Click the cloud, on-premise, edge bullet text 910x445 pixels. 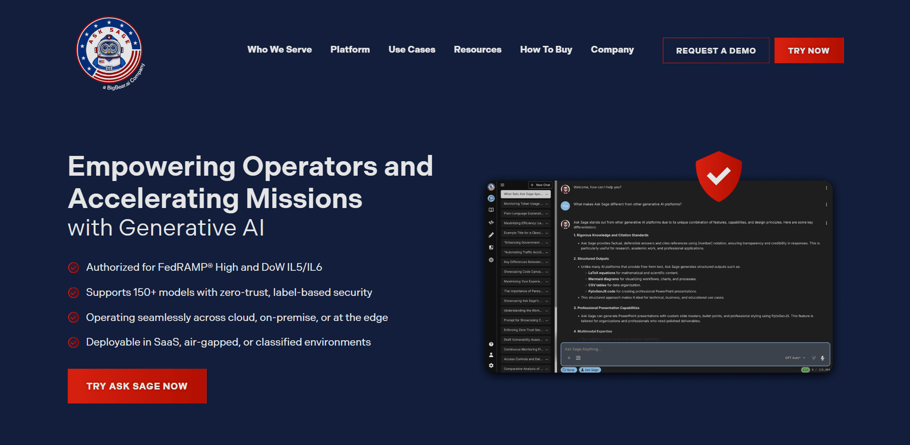pyautogui.click(x=237, y=318)
